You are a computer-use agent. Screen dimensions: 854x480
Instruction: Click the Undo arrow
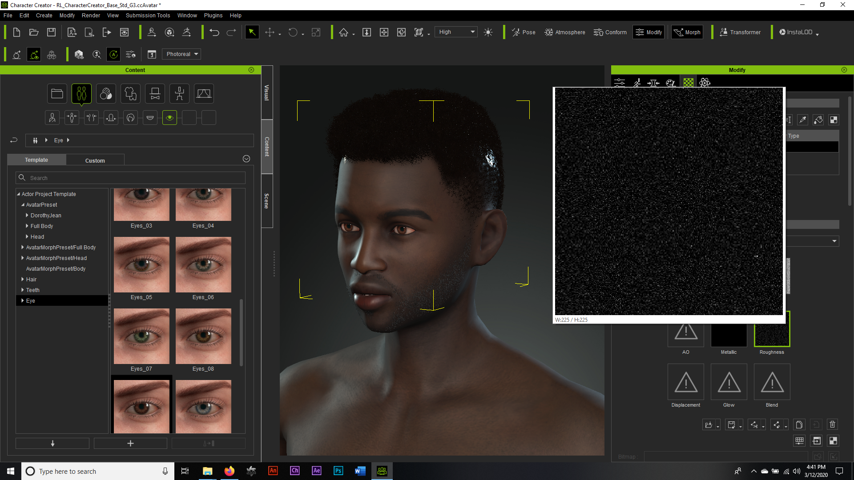(214, 32)
